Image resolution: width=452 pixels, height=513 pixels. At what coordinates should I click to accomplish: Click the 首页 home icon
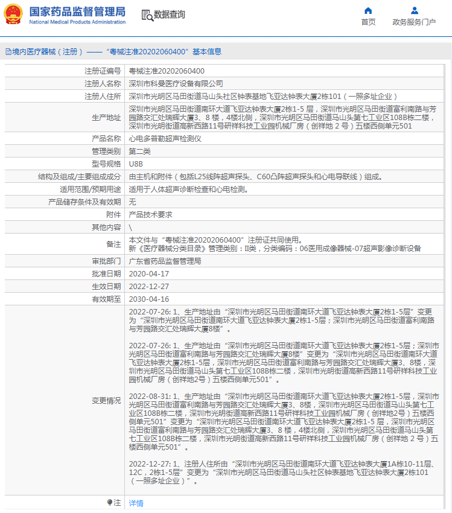pyautogui.click(x=368, y=10)
